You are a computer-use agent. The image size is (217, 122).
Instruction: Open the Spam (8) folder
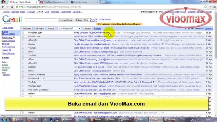7,50
